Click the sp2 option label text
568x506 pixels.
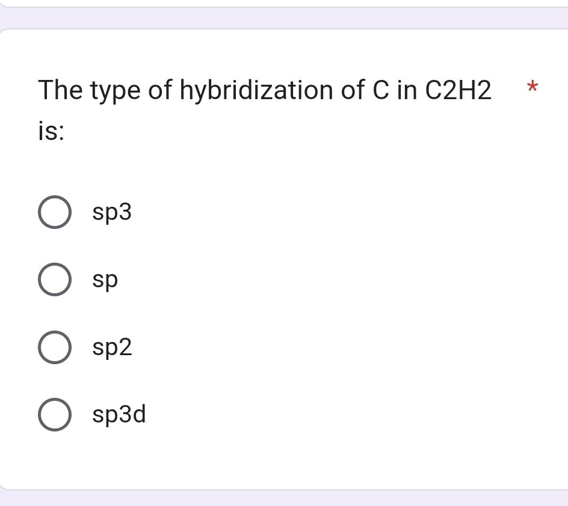tap(112, 347)
